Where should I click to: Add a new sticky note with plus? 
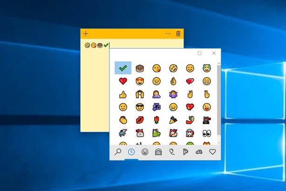click(86, 34)
